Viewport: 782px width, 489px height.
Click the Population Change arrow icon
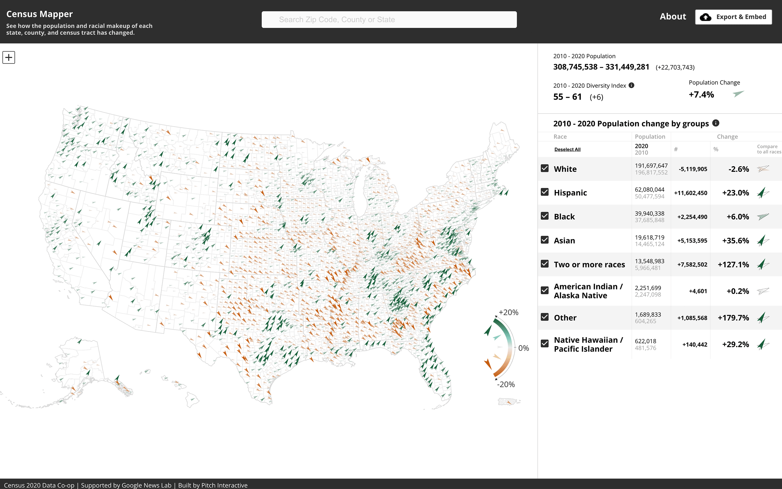pyautogui.click(x=738, y=94)
